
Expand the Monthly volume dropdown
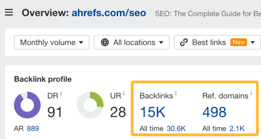point(52,42)
